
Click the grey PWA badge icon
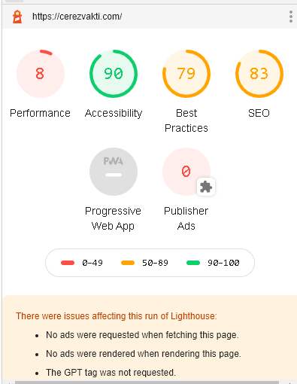[114, 172]
